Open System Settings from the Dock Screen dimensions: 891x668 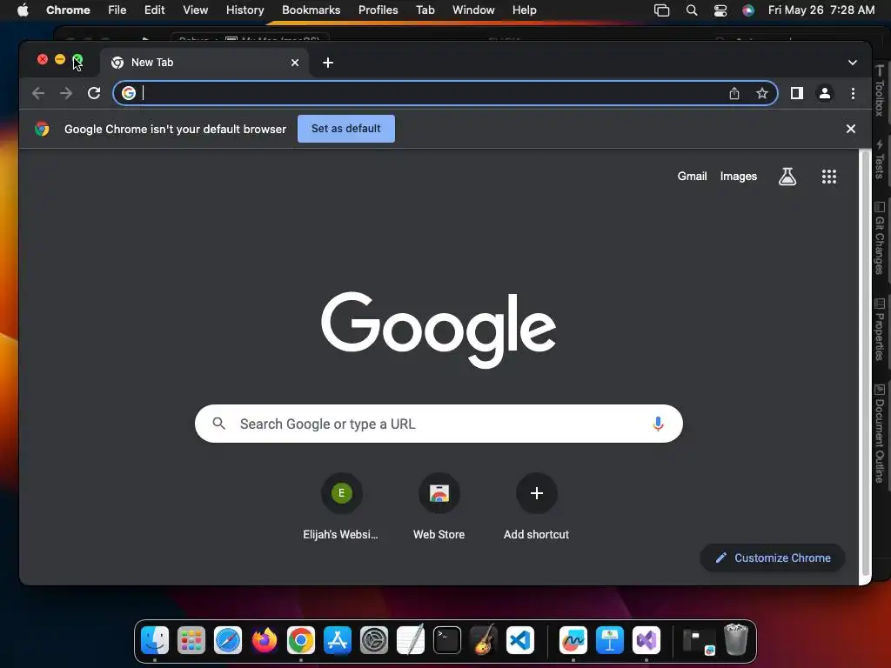374,640
